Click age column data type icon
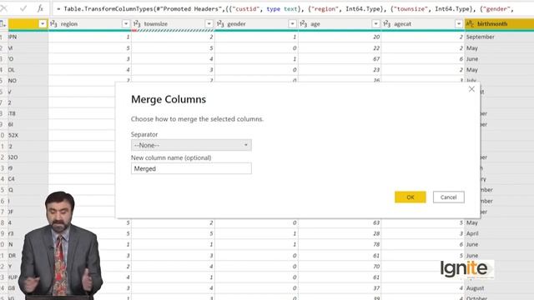This screenshot has height=300, width=534. coord(304,24)
